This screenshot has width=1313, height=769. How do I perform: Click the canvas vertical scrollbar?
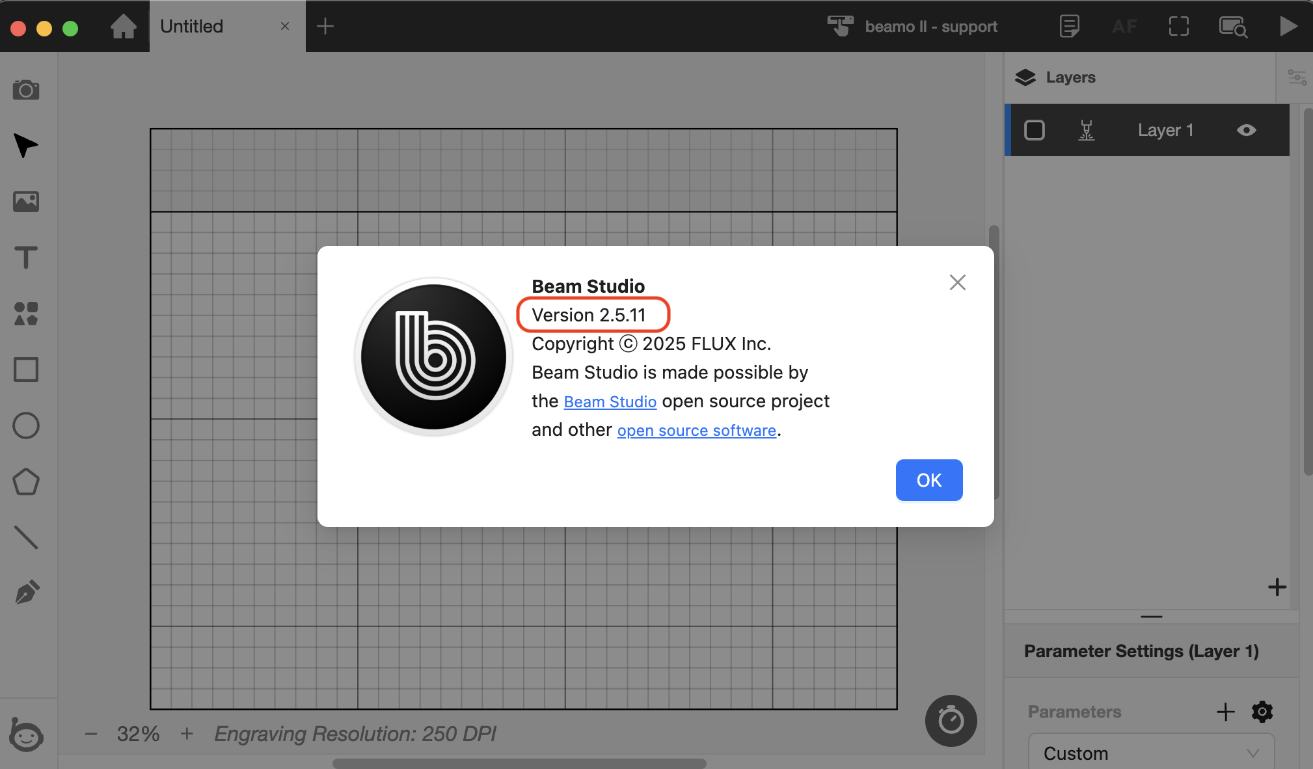(x=994, y=362)
